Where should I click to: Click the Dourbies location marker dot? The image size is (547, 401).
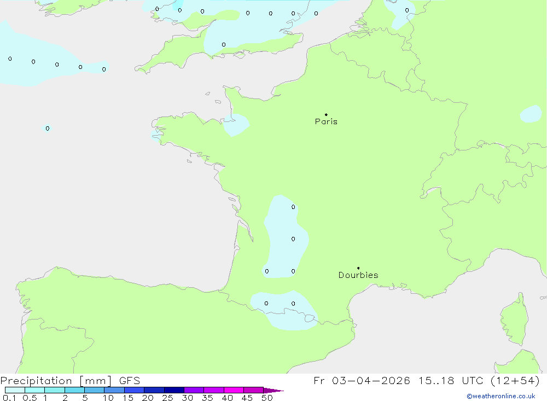tap(358, 268)
